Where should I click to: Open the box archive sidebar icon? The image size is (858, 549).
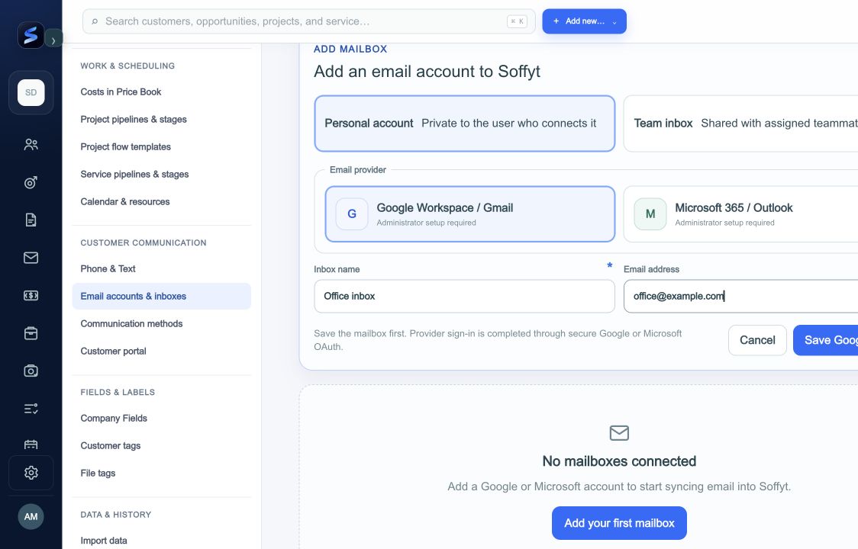[x=31, y=333]
